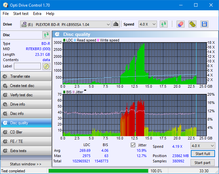The width and height of the screenshot is (219, 174).
Task: Open the options gears icon
Action: pos(192,24)
